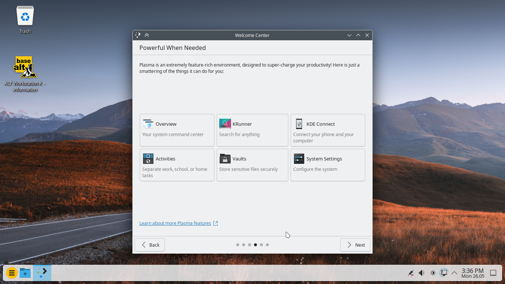Close the Welcome Center window
Image resolution: width=505 pixels, height=284 pixels.
[x=367, y=35]
